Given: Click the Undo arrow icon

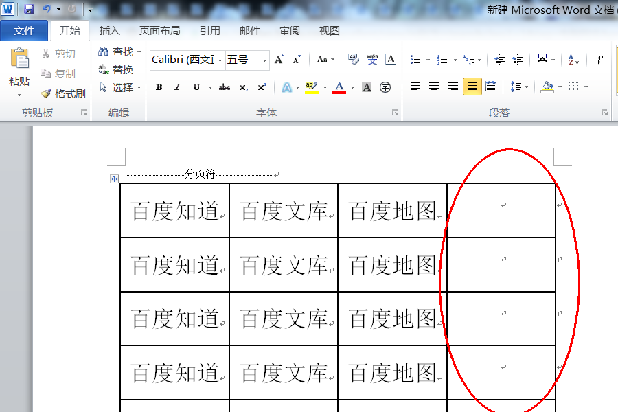Looking at the screenshot, I should click(x=47, y=9).
